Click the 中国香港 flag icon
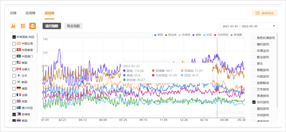The height and width of the screenshot is (132, 286). (19, 50)
